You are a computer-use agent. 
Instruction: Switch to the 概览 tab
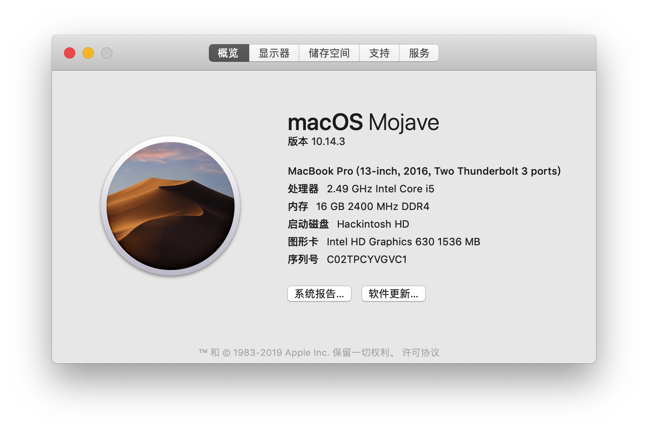[x=229, y=53]
